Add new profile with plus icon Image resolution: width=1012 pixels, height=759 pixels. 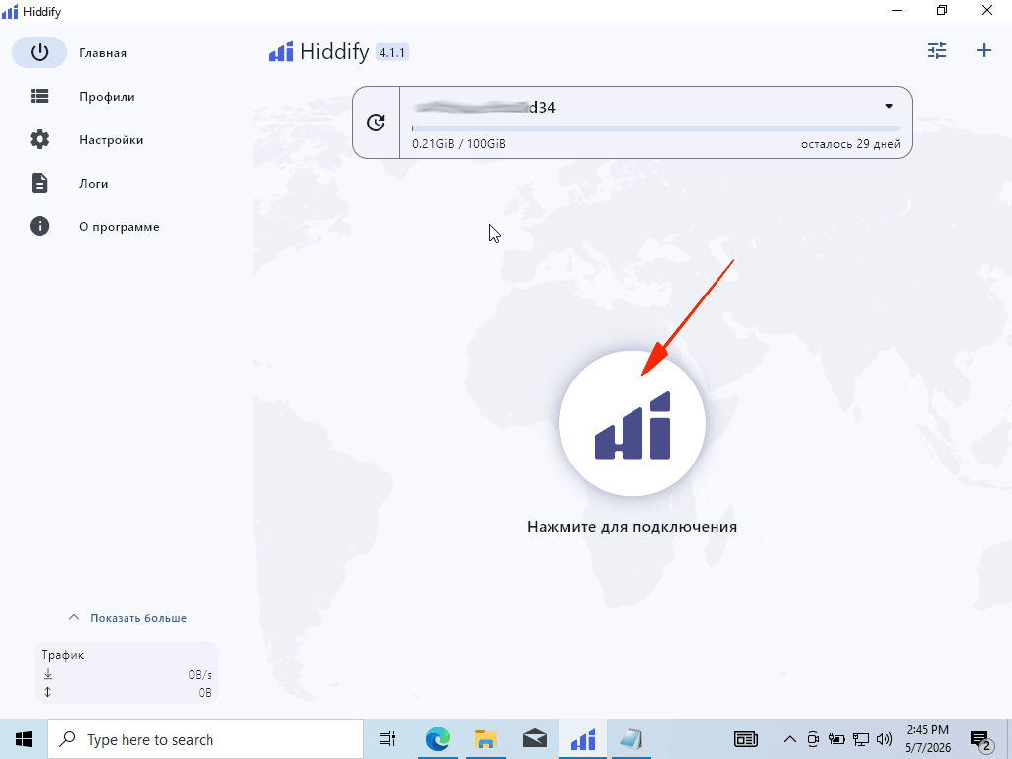tap(984, 50)
